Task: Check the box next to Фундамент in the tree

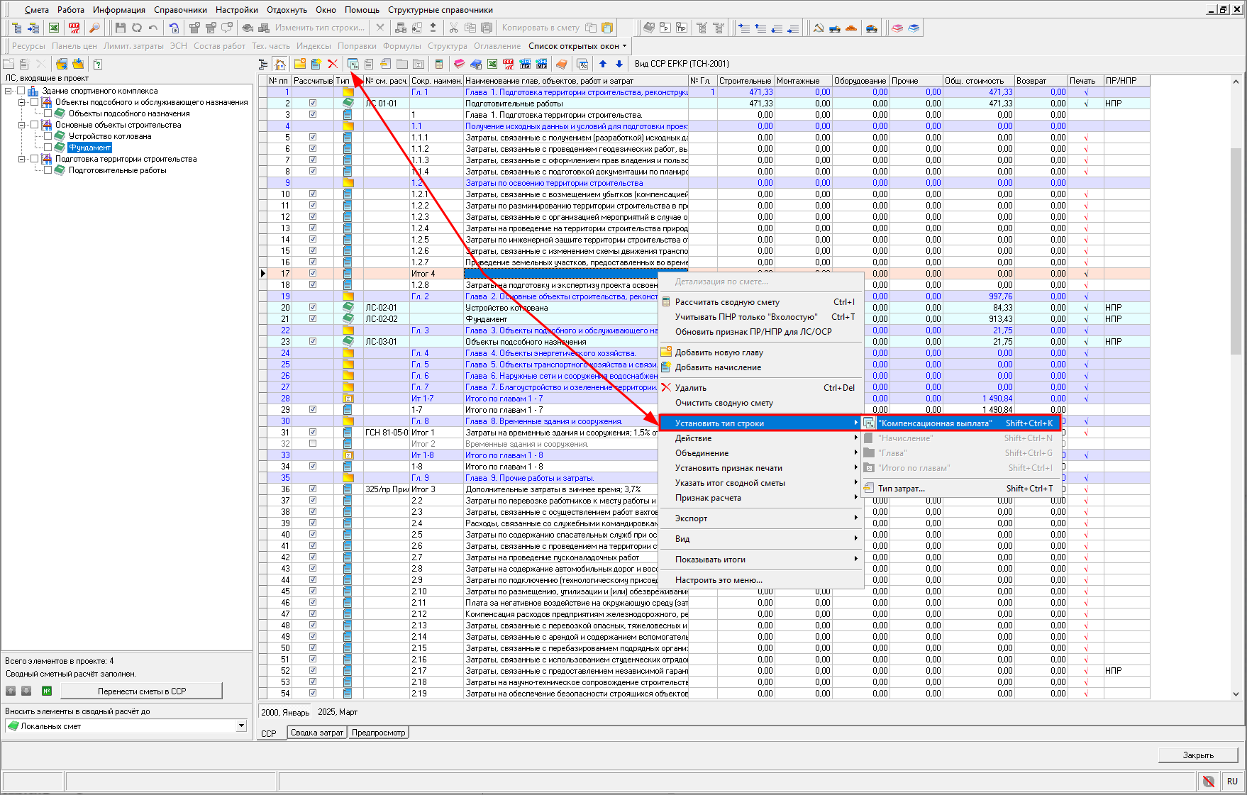Action: pos(48,148)
